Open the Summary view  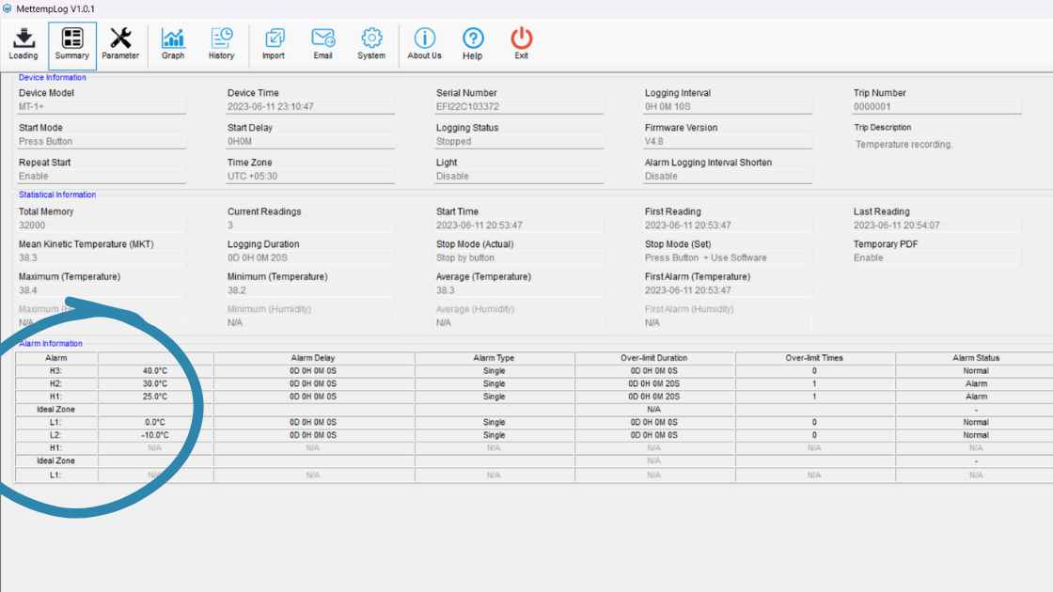[x=72, y=43]
